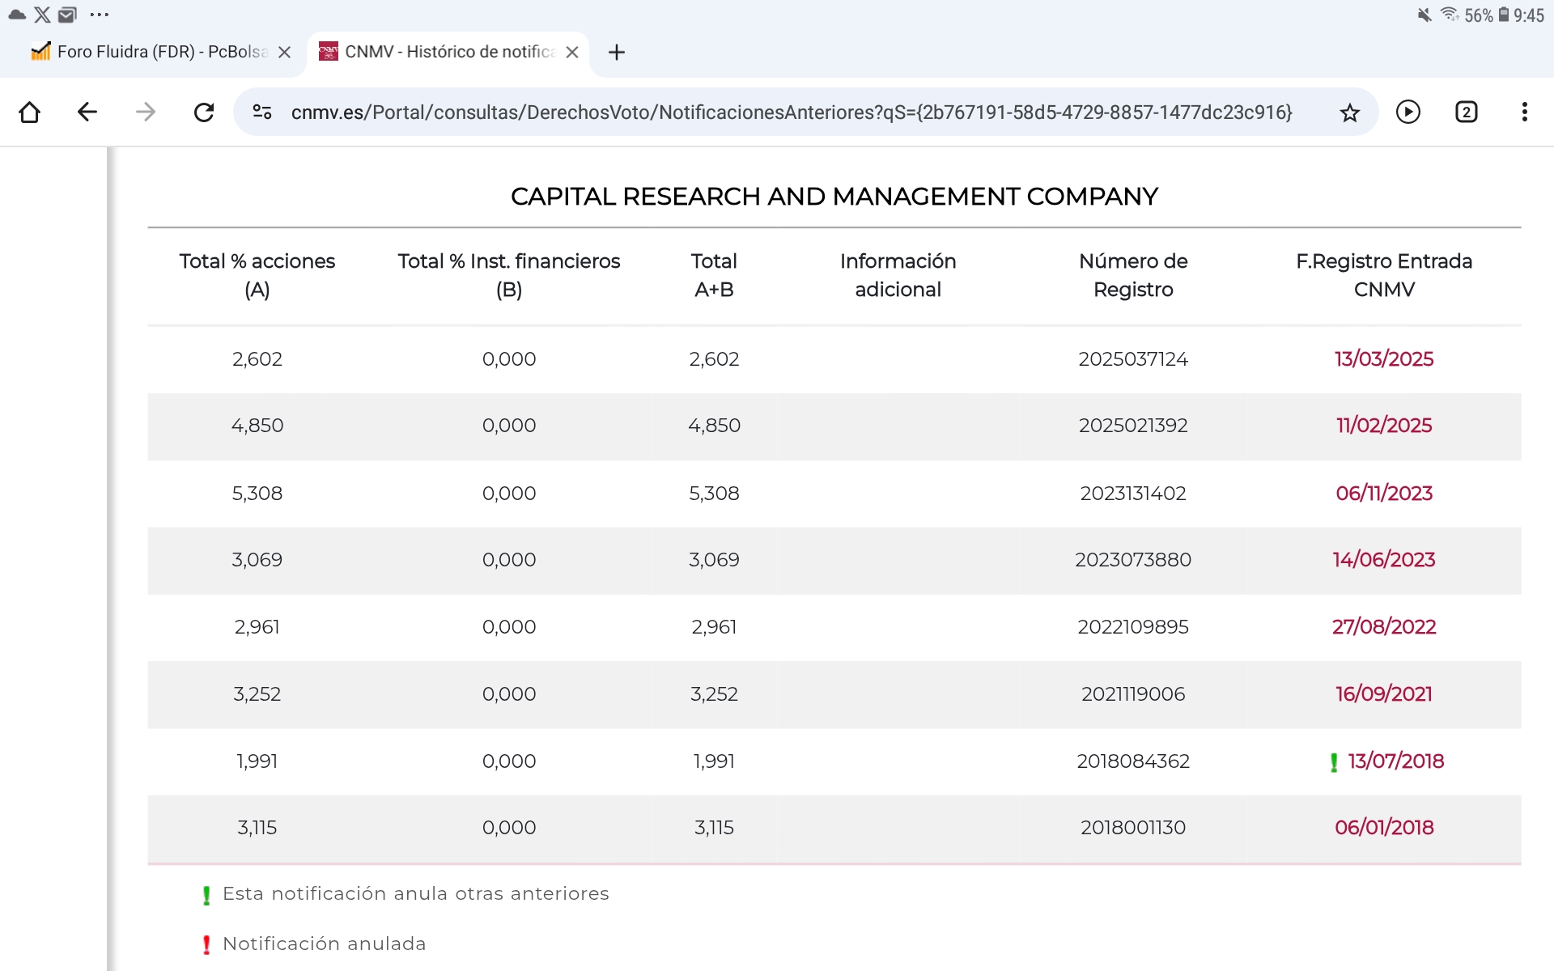Viewport: 1554px width, 971px height.
Task: Open notification dated 16/09/2021
Action: coord(1384,693)
